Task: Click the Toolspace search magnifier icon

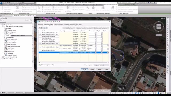Action: click(x=1, y=20)
